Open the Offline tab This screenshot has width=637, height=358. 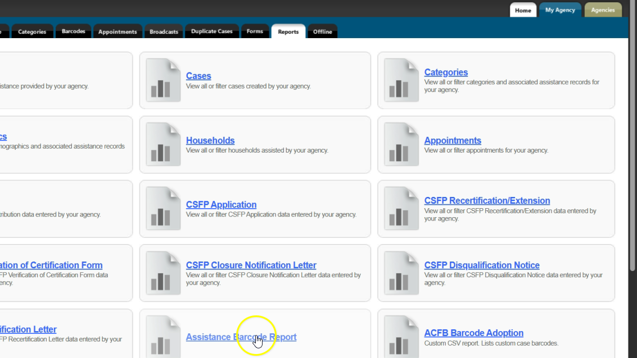coord(323,32)
